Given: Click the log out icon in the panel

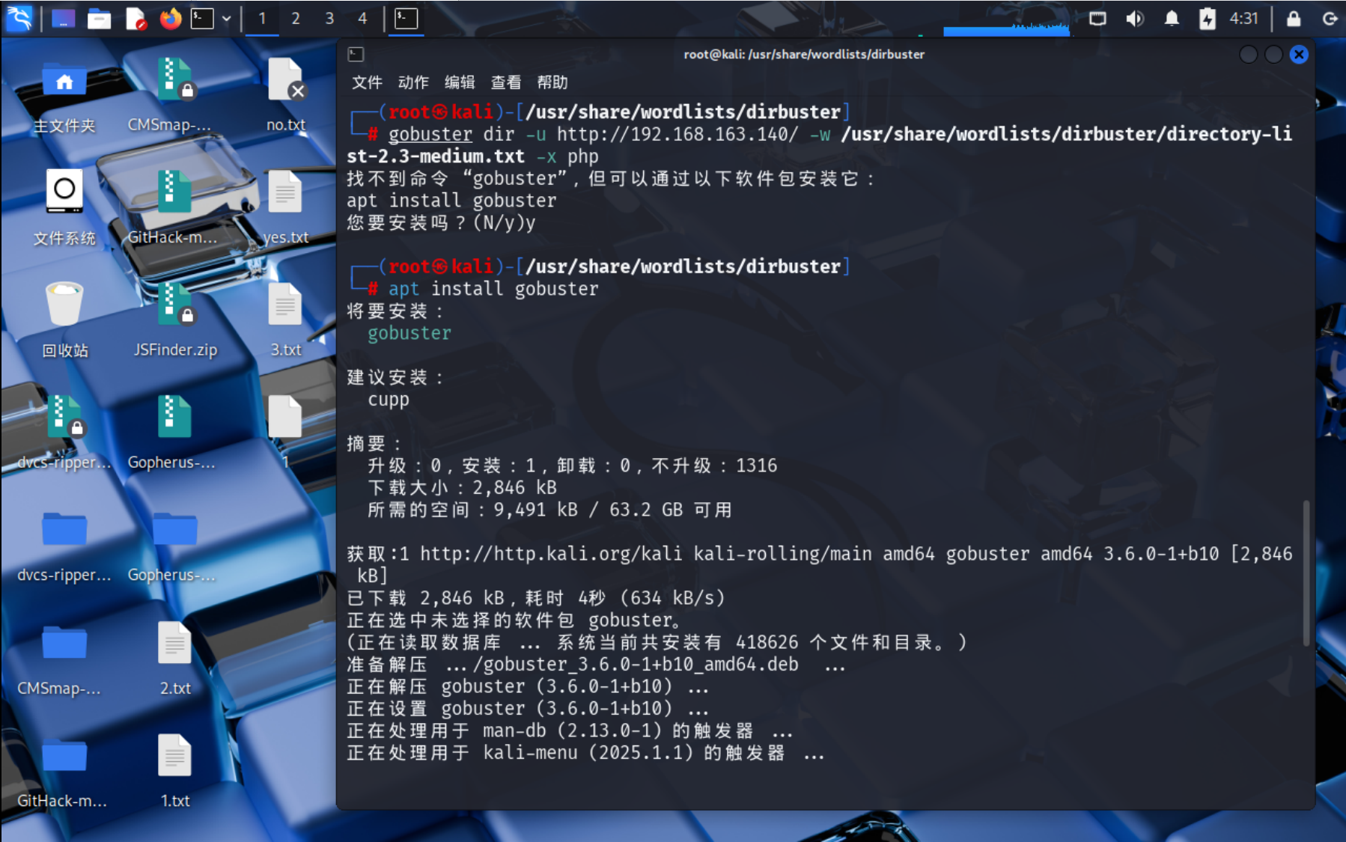Looking at the screenshot, I should coord(1330,19).
